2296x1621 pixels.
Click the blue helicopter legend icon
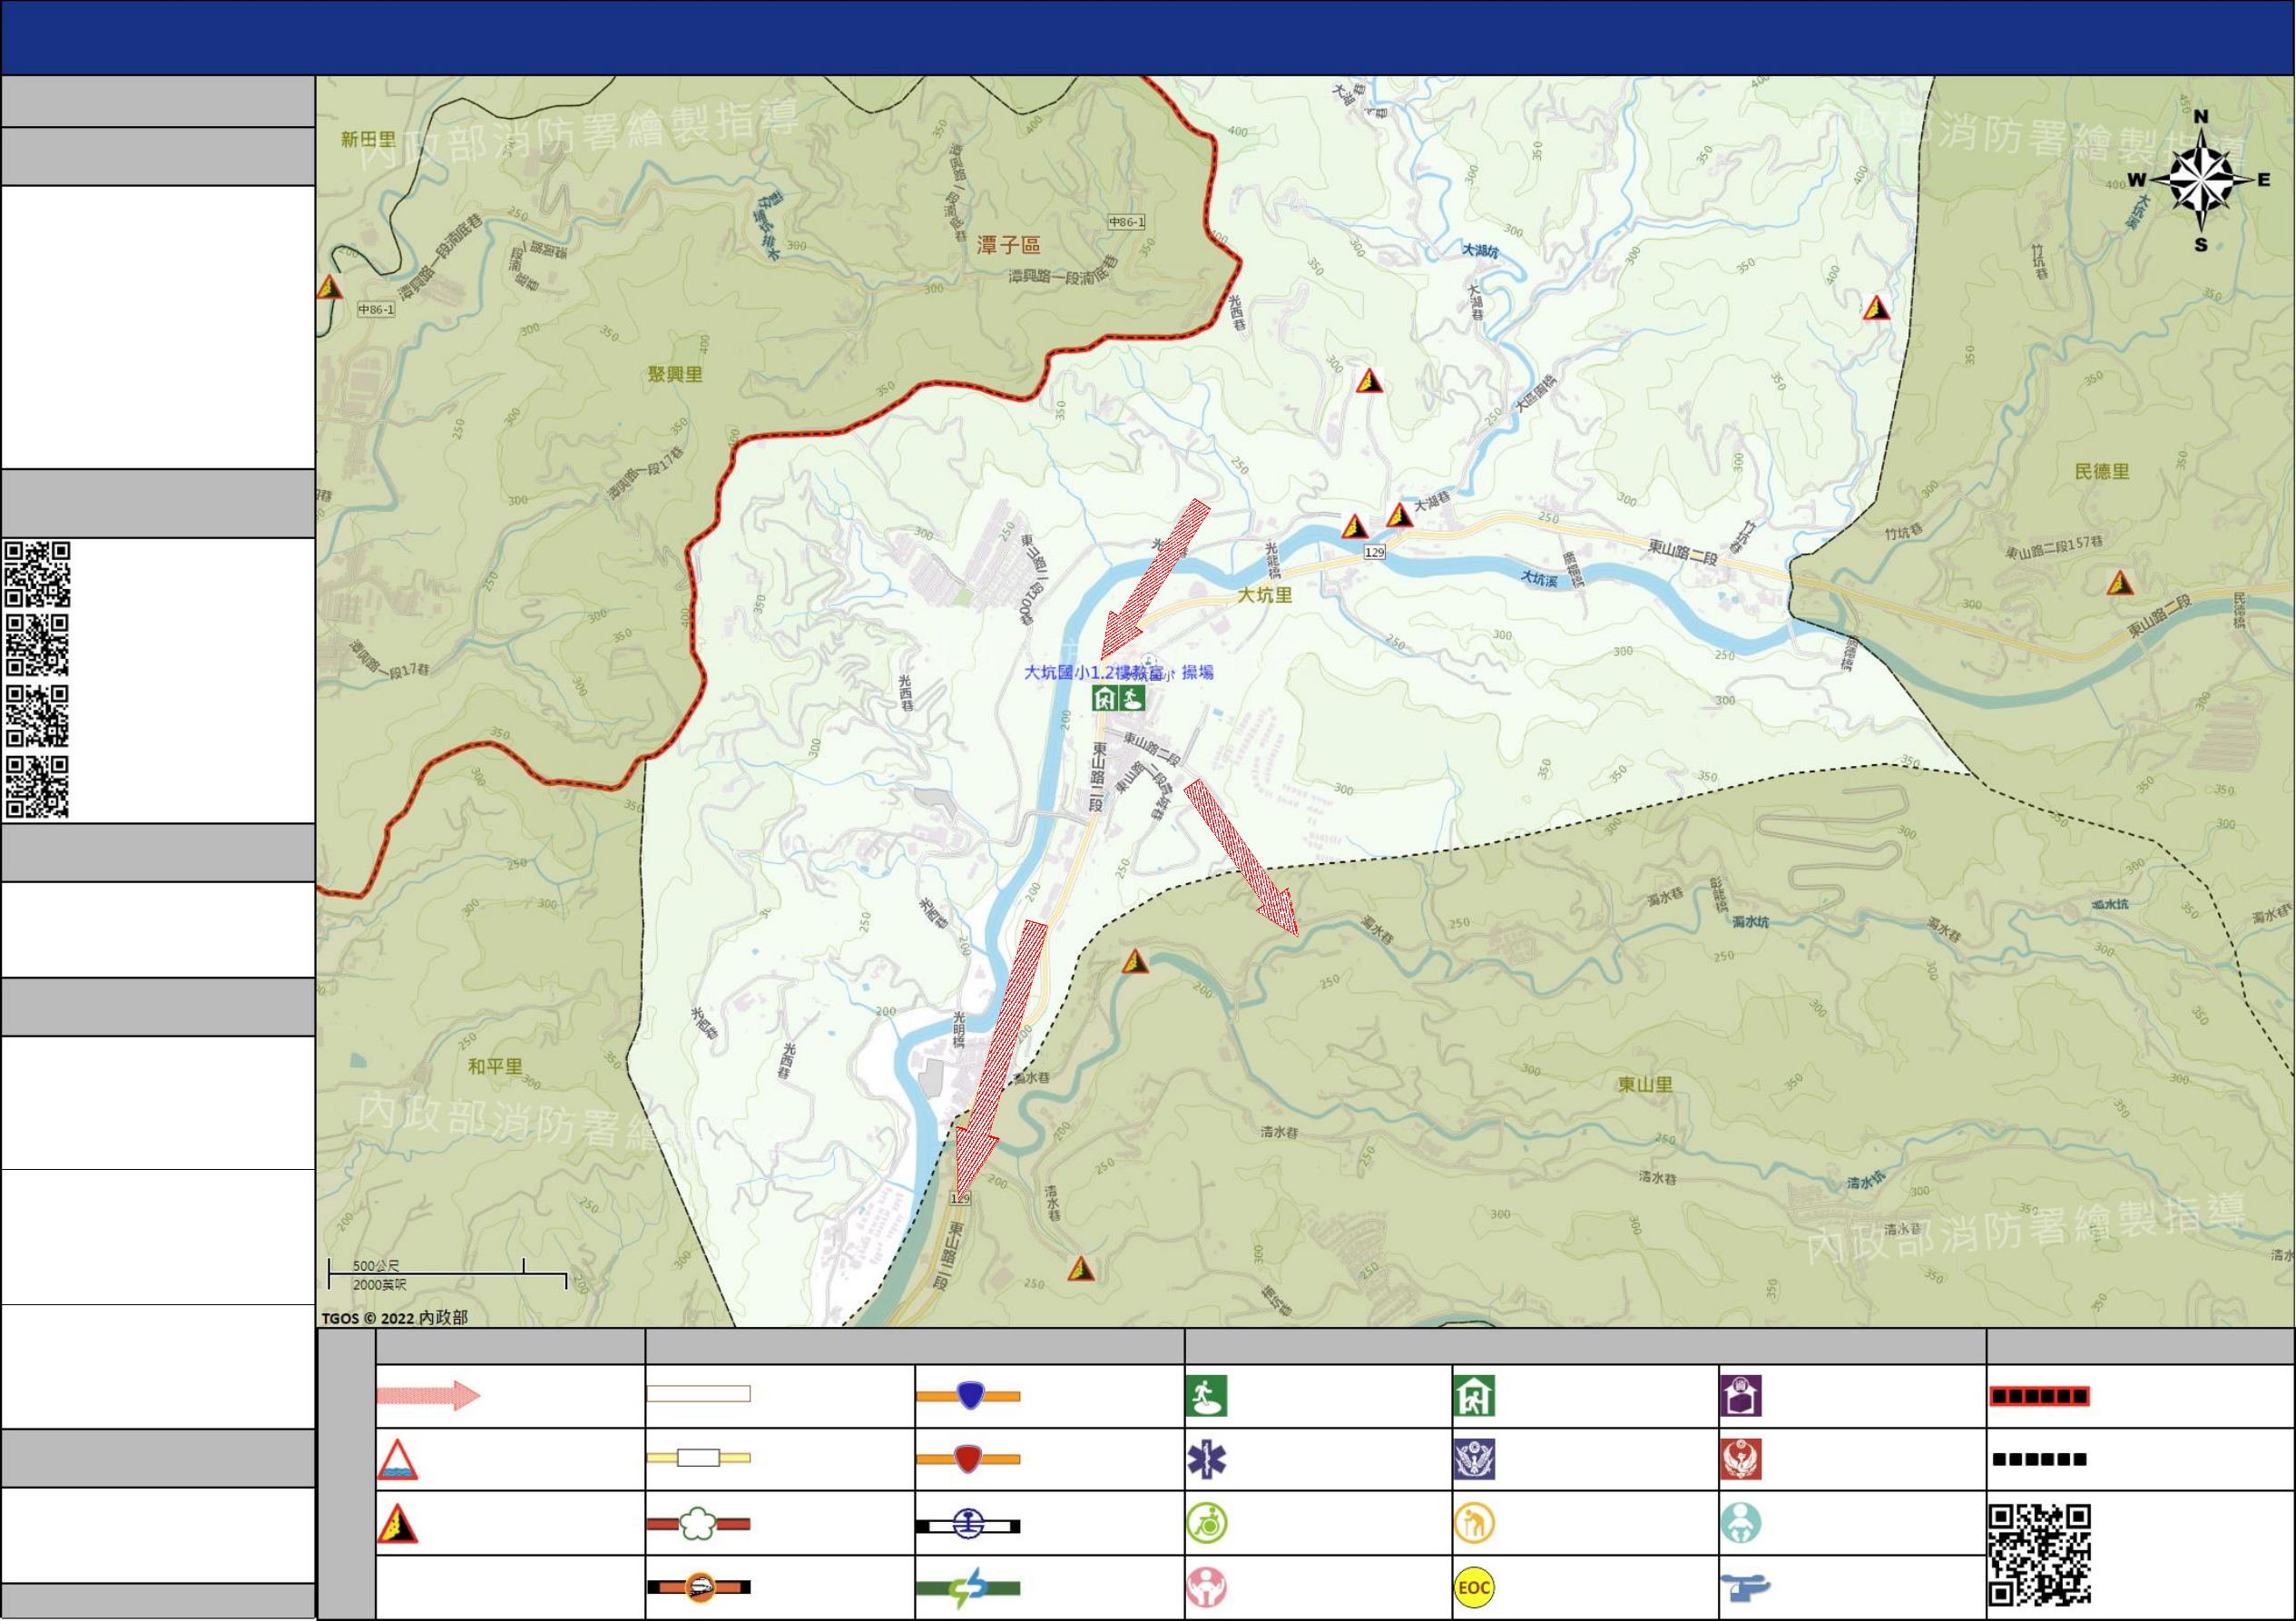point(1745,1587)
